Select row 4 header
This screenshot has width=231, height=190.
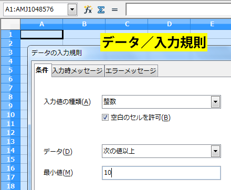pyautogui.click(x=10, y=61)
